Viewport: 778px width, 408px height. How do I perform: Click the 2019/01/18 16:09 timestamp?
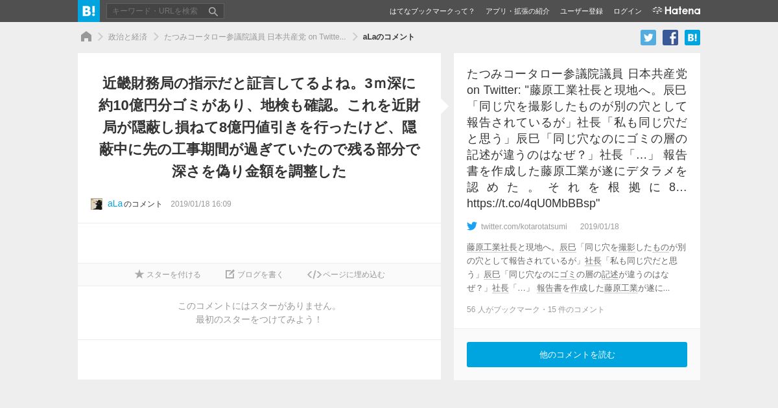201,204
